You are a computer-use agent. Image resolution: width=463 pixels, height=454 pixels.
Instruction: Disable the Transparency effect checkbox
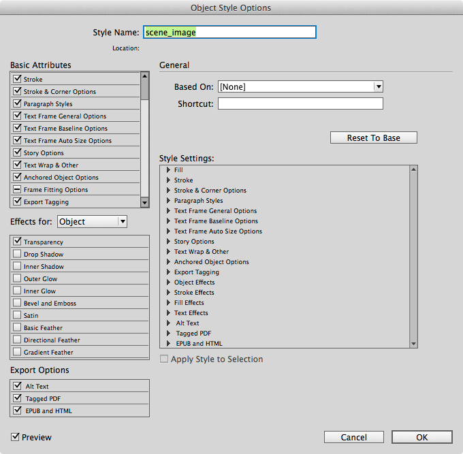point(18,242)
